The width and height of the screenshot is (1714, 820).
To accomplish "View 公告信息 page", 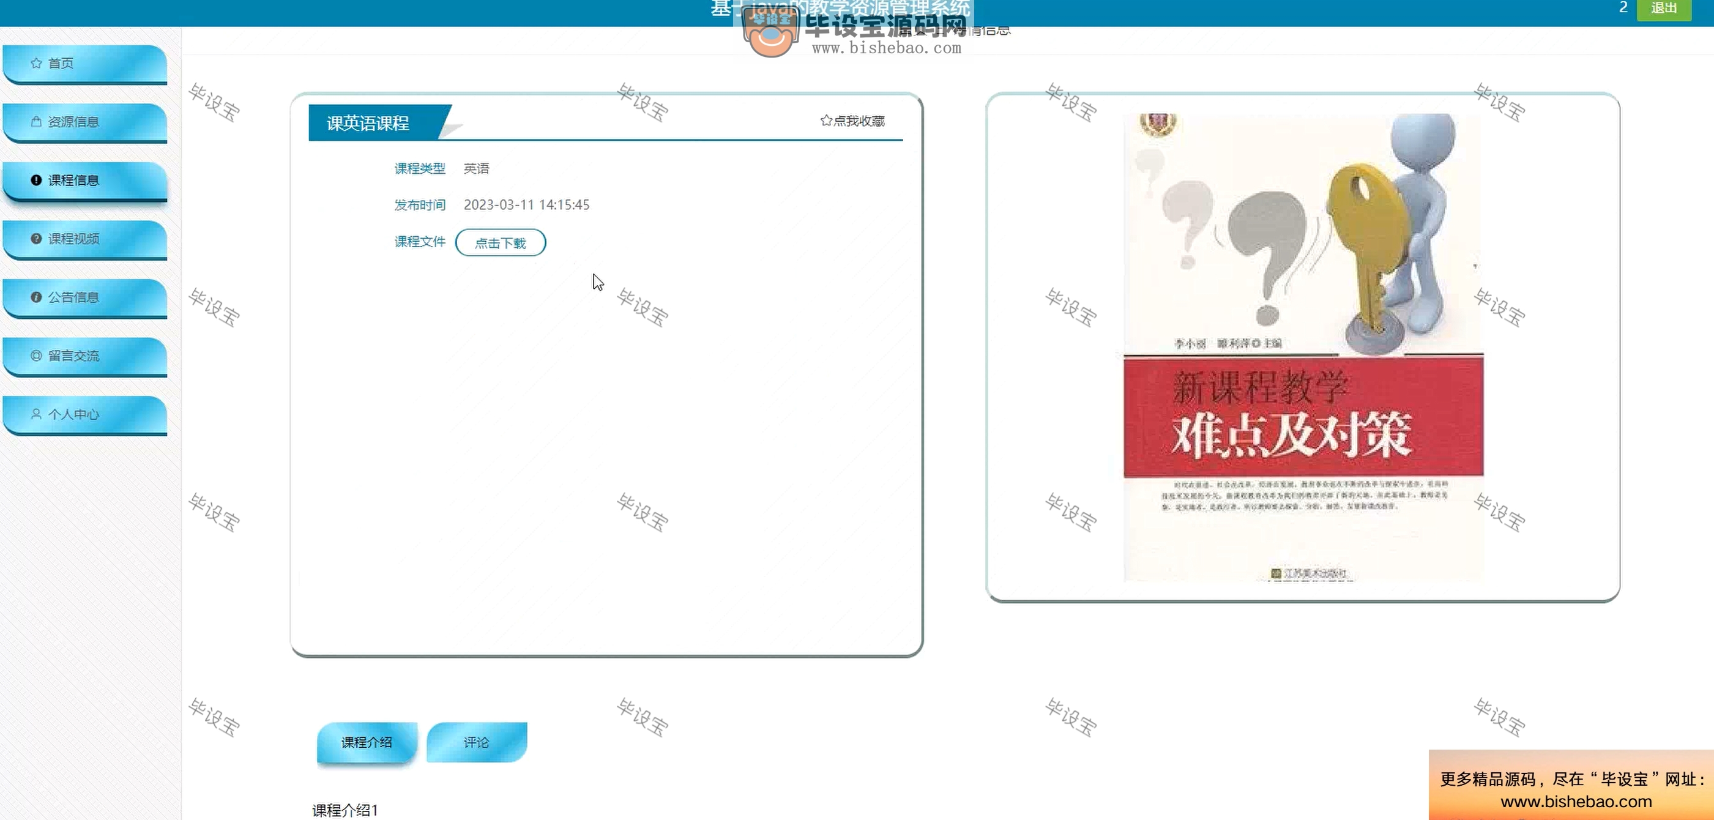I will (85, 298).
